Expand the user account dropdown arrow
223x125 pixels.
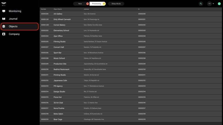click(x=213, y=4)
